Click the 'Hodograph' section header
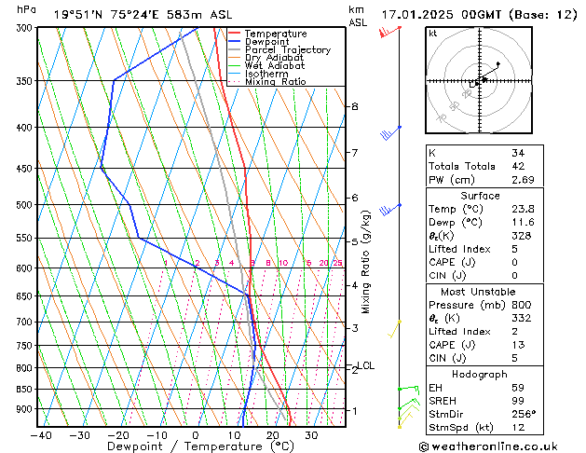 [x=480, y=374]
